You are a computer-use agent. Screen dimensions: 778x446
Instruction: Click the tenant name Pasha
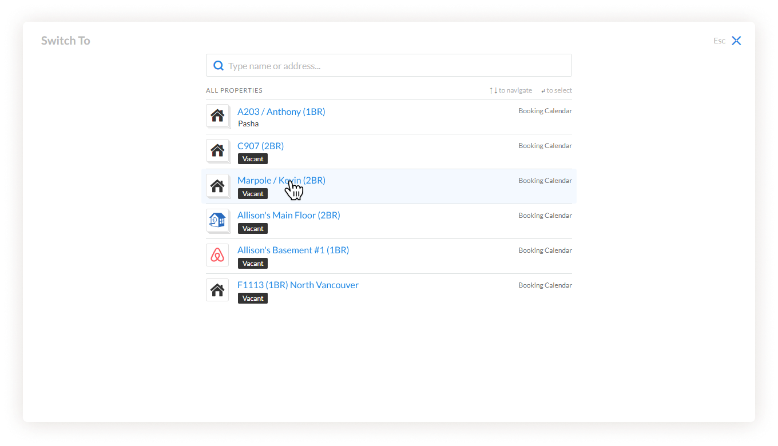pos(248,124)
